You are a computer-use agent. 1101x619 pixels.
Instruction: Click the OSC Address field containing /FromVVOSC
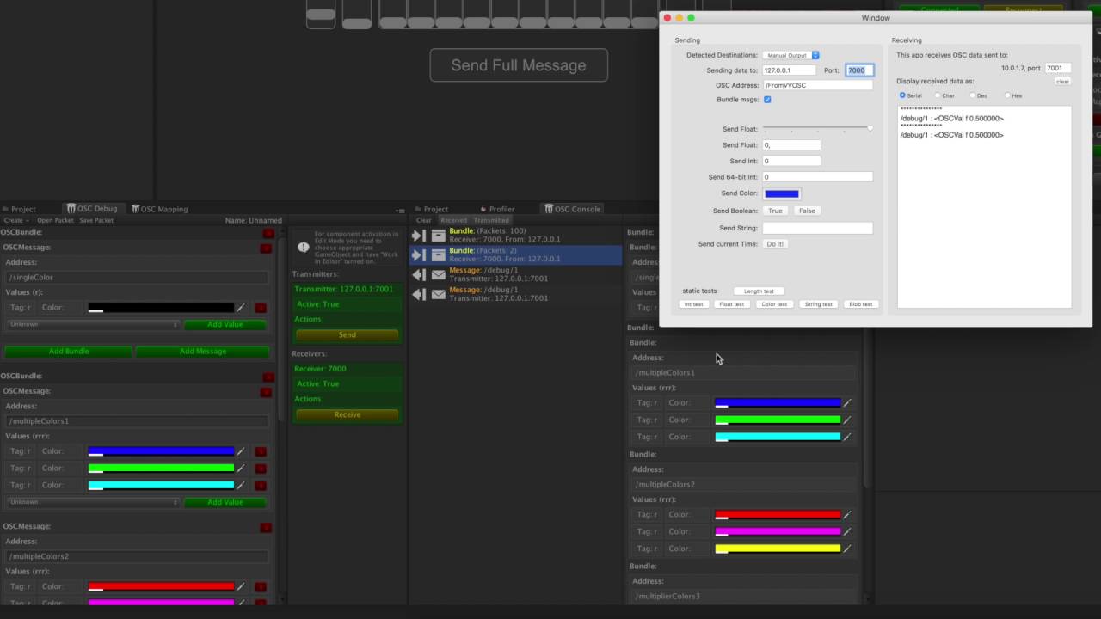pos(817,85)
